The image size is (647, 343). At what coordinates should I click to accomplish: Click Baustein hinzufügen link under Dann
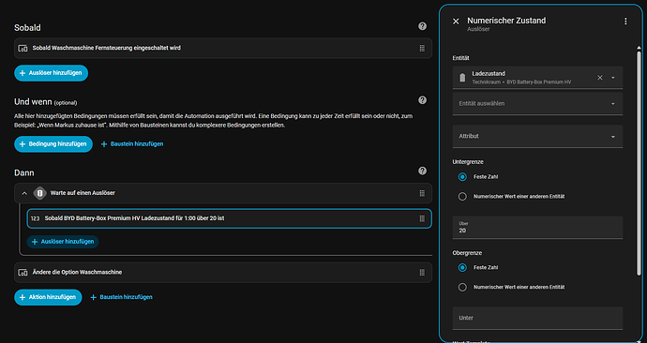pos(121,297)
